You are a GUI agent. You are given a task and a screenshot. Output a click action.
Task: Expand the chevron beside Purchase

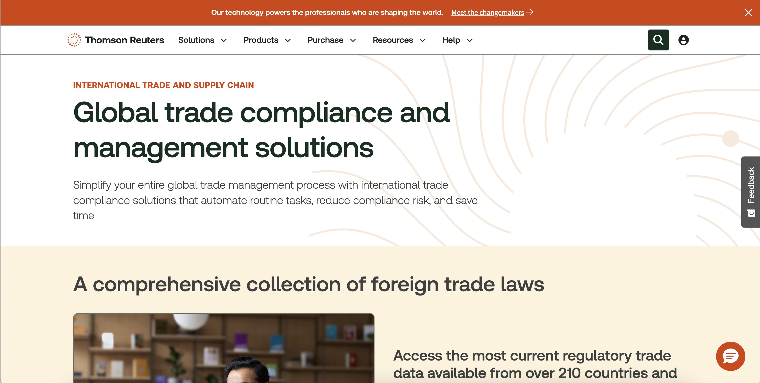pyautogui.click(x=353, y=40)
